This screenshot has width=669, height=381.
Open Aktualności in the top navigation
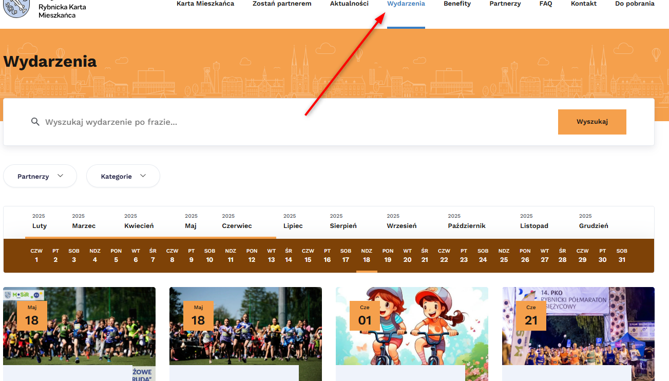pos(349,4)
